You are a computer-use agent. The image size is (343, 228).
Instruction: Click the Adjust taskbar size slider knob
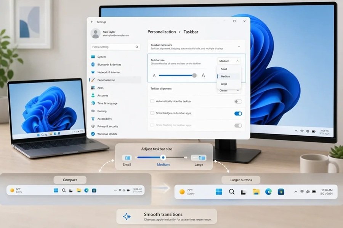pyautogui.click(x=163, y=158)
